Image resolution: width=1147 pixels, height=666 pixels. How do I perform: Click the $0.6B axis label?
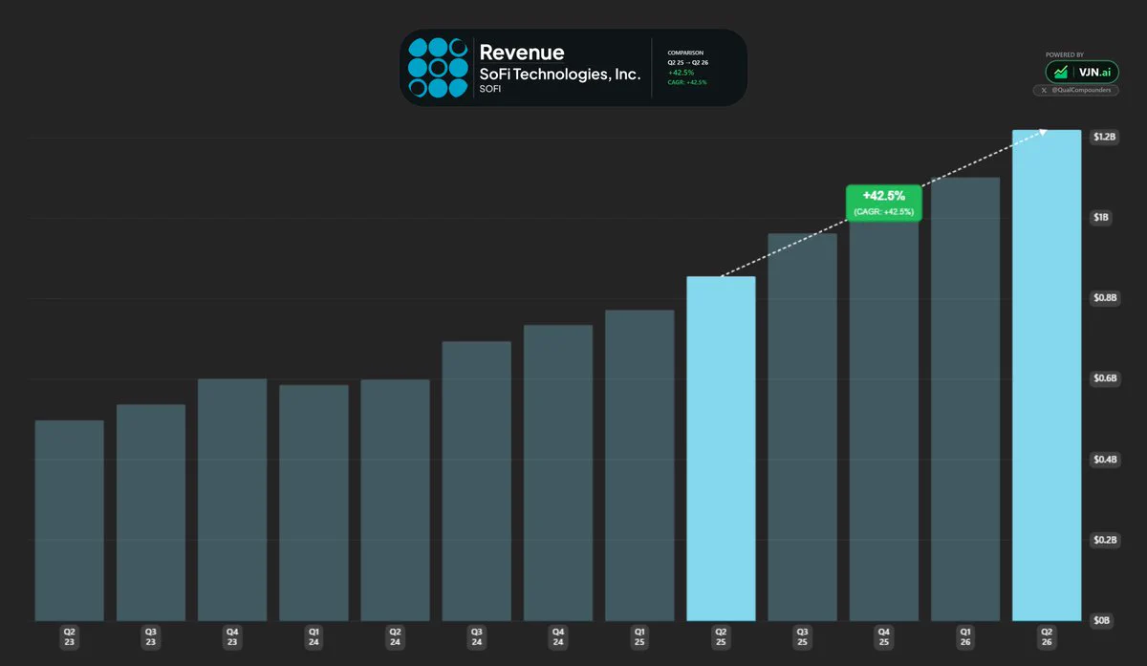tap(1105, 379)
